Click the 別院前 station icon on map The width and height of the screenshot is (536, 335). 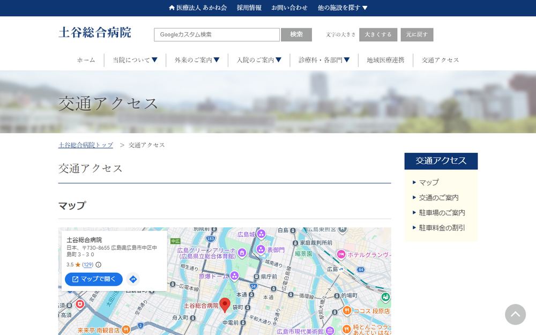point(214,229)
